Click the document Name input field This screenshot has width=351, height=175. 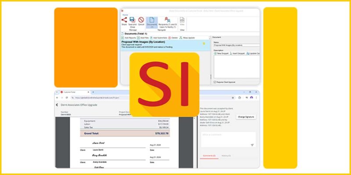pos(236,45)
